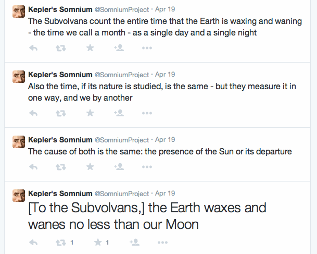Open more menu on 'Earth waxes and wanes' tweet

[x=163, y=243]
